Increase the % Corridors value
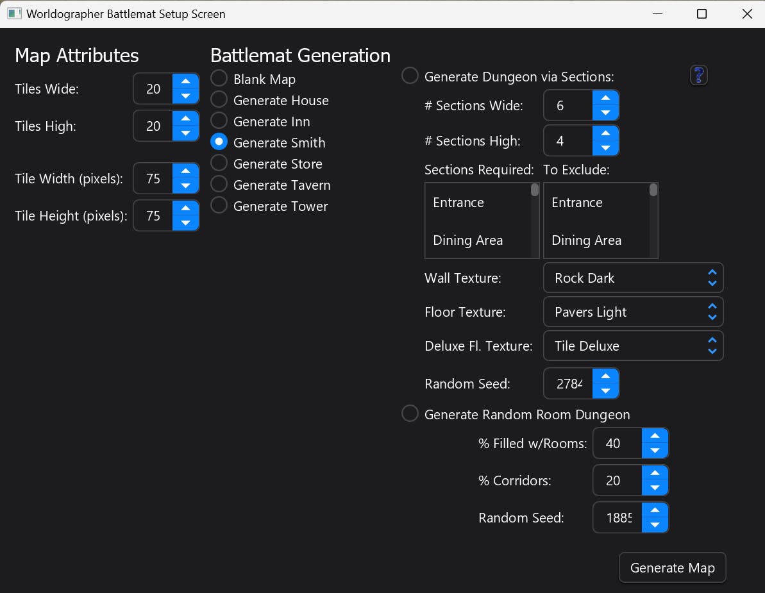 point(655,473)
